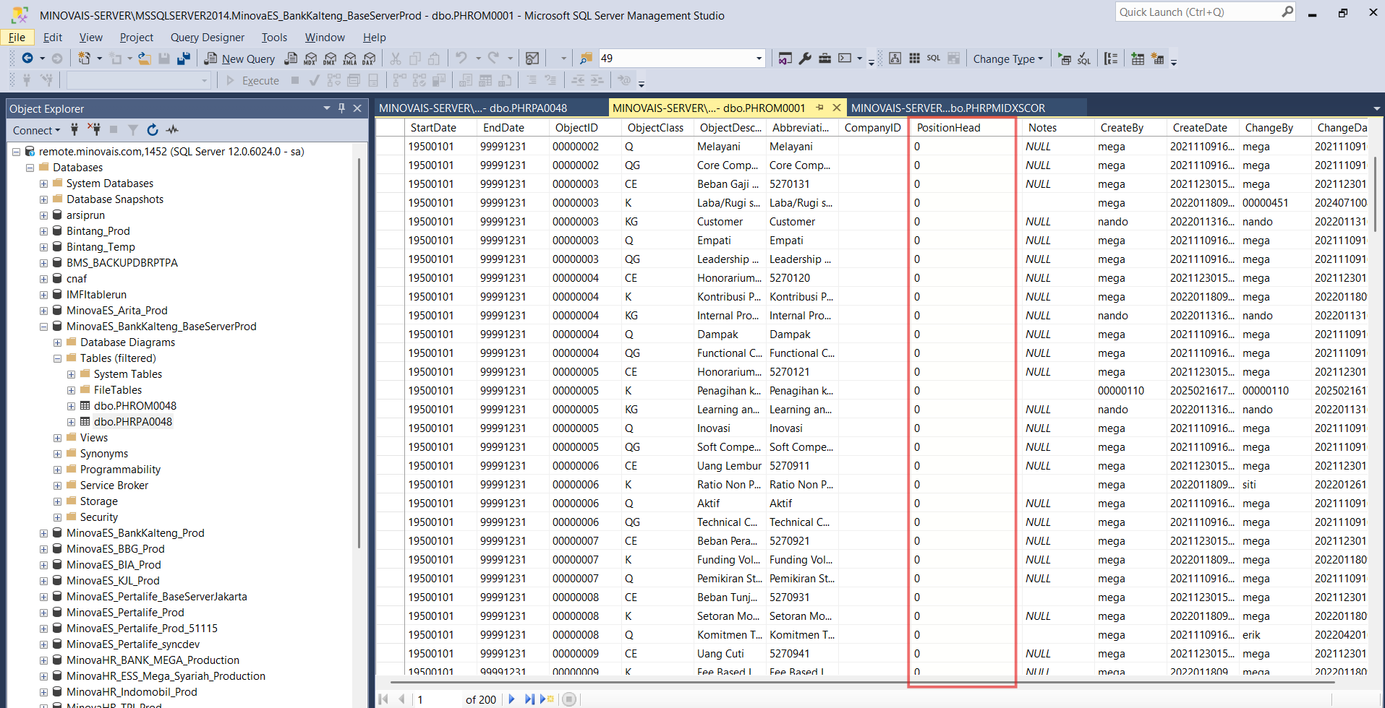
Task: Click the New Query toolbar button
Action: (239, 59)
